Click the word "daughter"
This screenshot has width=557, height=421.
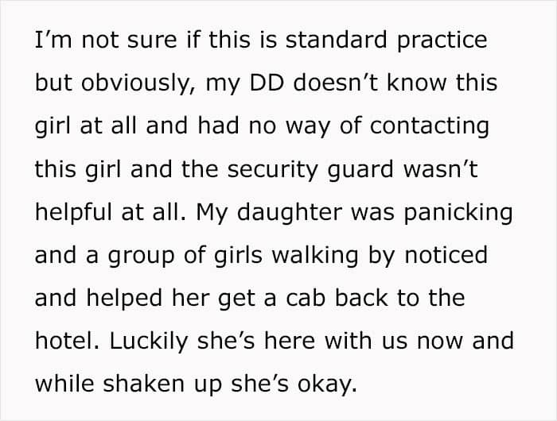(x=289, y=213)
